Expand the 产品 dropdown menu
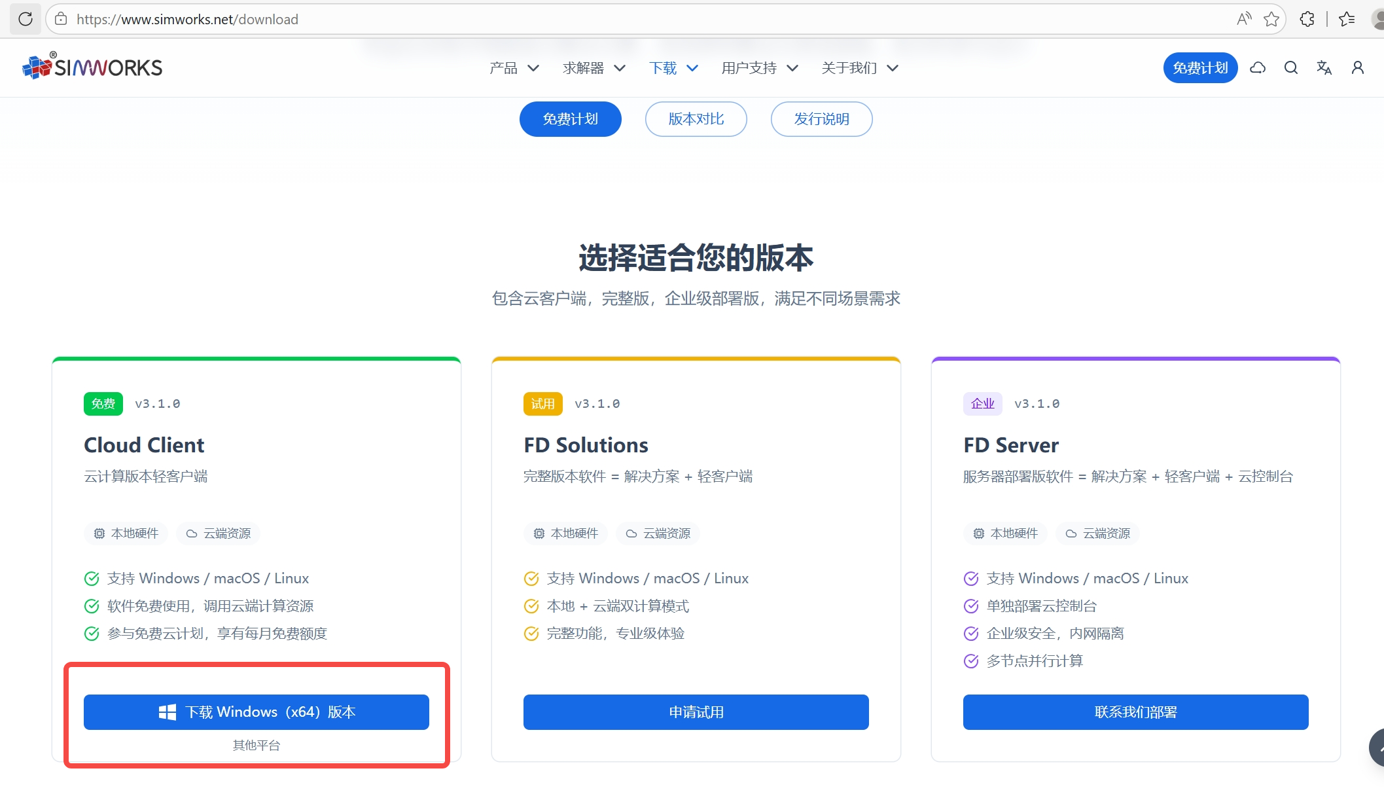The image size is (1384, 796). click(x=514, y=67)
